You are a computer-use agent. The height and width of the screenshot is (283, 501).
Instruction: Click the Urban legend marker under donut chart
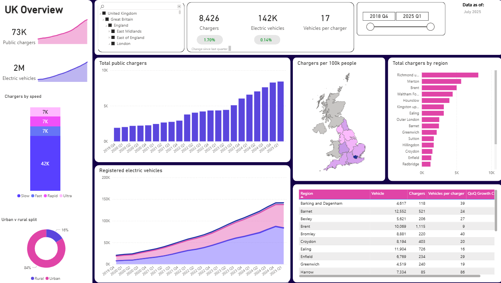click(x=47, y=278)
